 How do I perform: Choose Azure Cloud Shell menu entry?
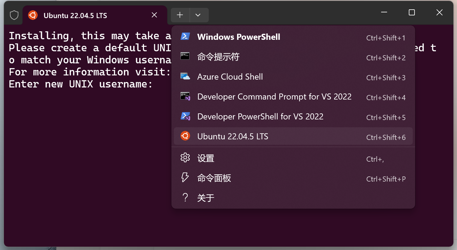click(x=230, y=77)
